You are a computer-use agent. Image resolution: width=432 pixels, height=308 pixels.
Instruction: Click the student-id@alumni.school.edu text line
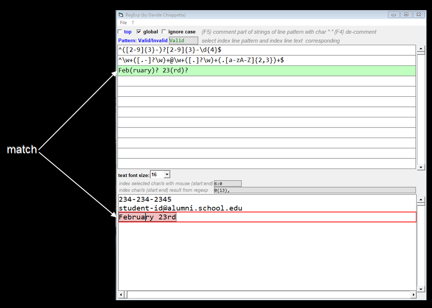tap(181, 208)
